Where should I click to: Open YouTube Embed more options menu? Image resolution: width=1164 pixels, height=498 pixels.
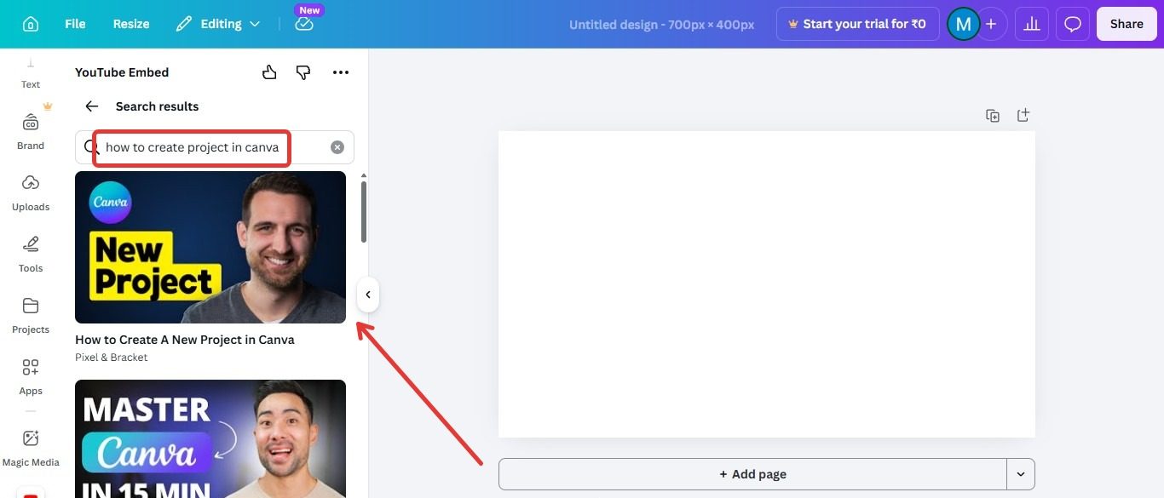(x=341, y=72)
